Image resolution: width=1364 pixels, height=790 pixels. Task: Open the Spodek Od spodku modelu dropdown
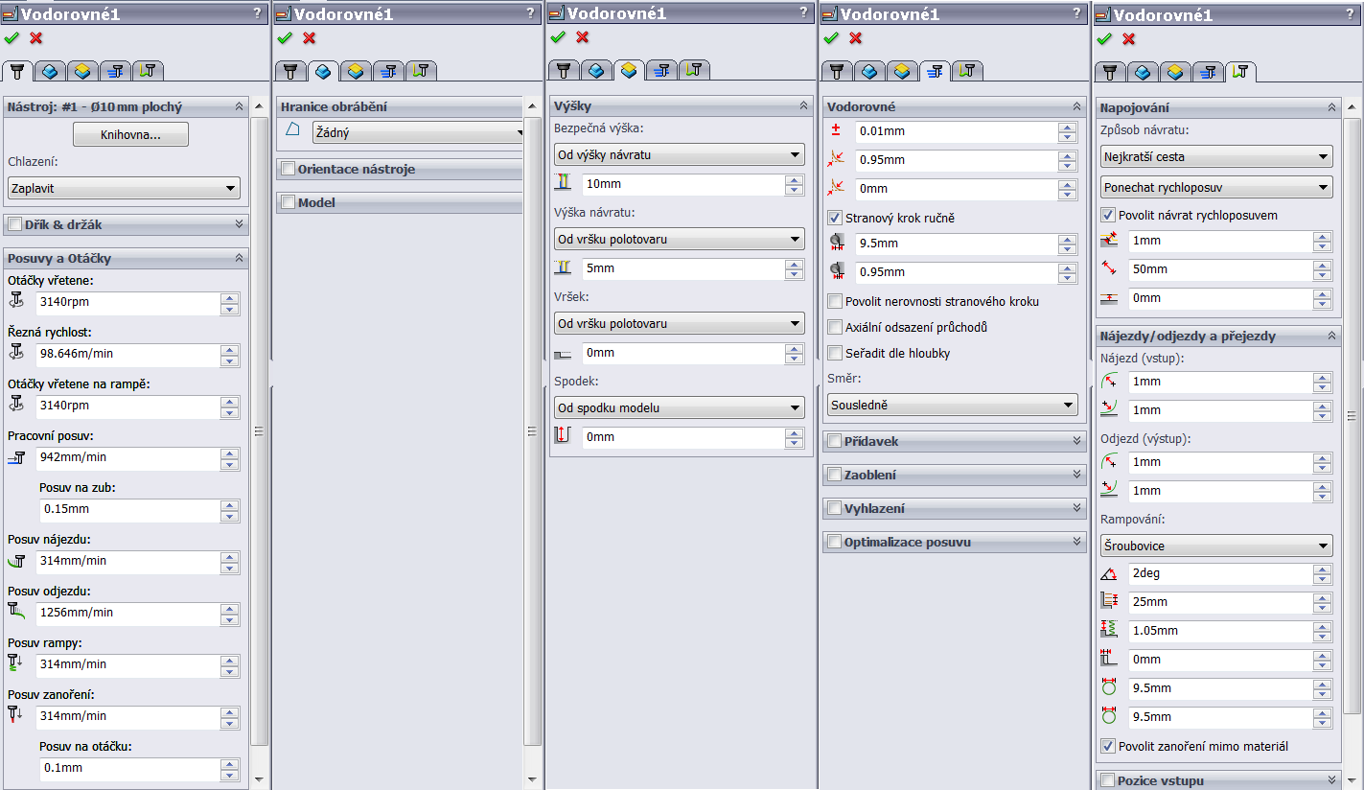[679, 408]
